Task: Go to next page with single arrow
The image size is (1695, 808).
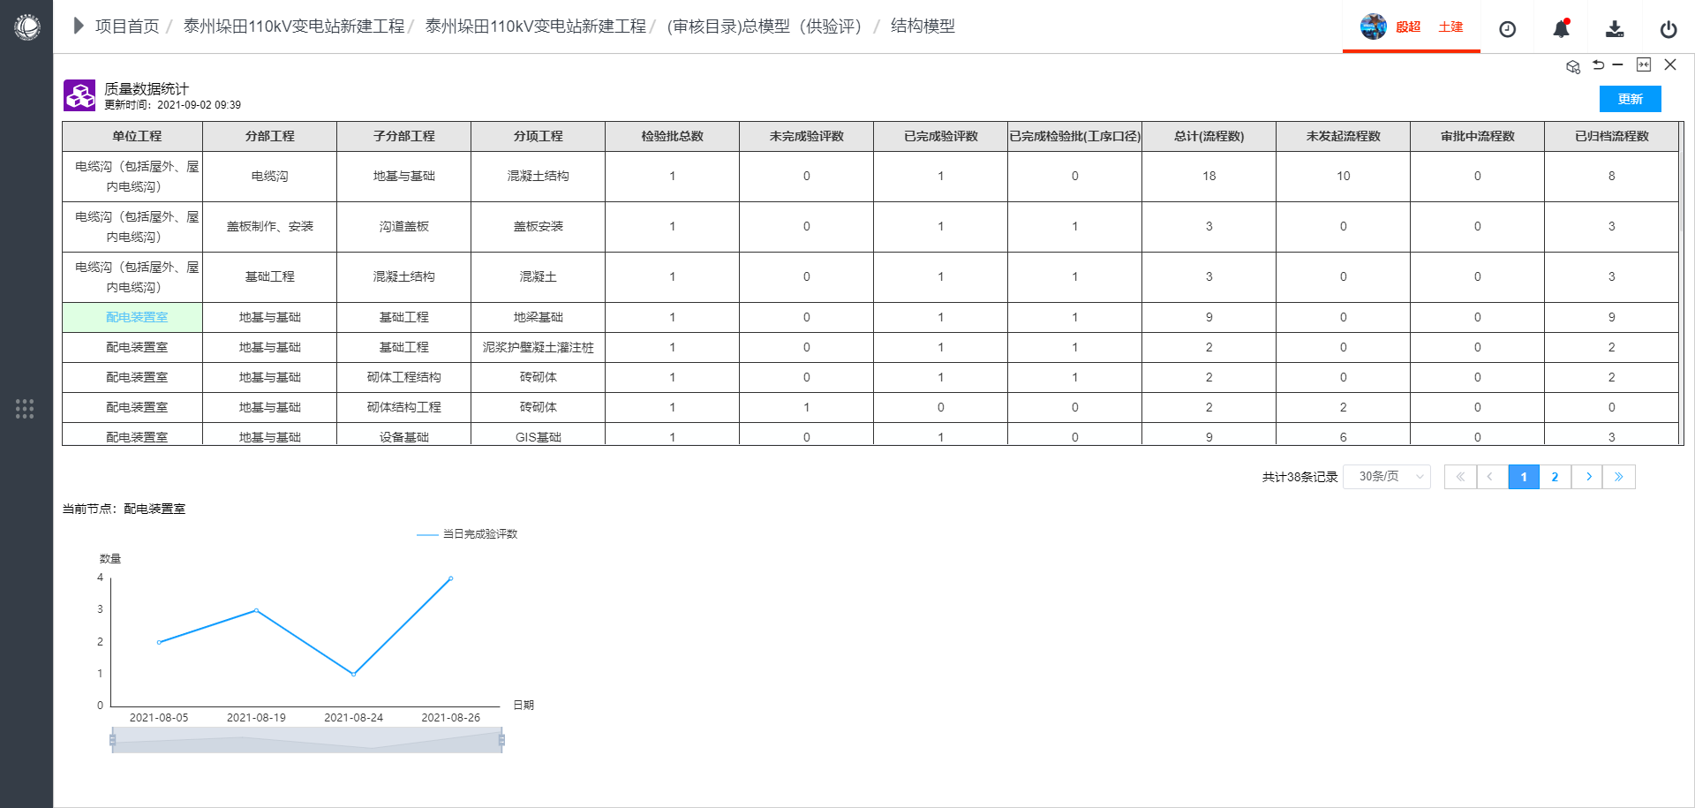Action: coord(1587,477)
